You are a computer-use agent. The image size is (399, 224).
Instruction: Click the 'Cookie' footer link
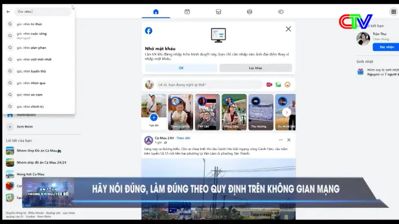pyautogui.click(x=30, y=216)
